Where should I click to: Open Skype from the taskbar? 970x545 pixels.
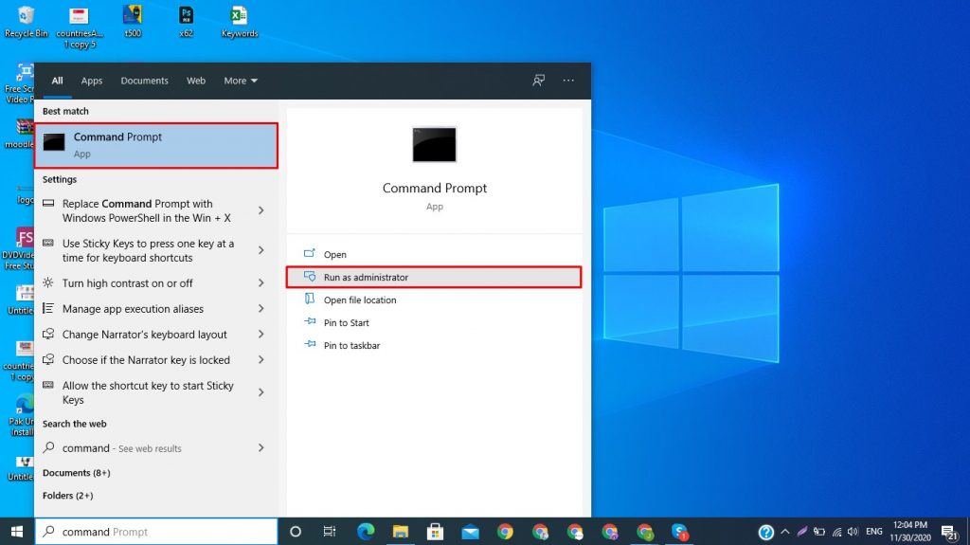pyautogui.click(x=679, y=532)
